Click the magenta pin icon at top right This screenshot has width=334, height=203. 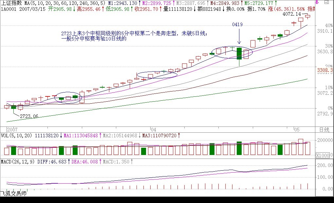pyautogui.click(x=317, y=3)
